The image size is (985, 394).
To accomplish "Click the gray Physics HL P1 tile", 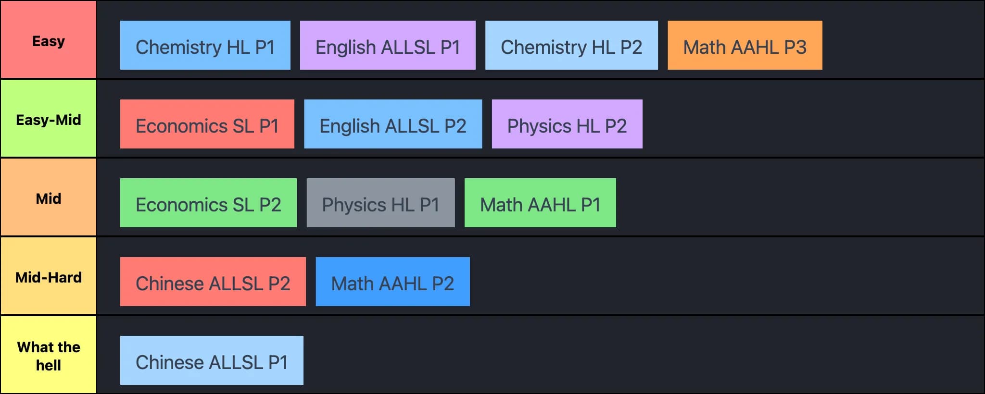I will click(380, 203).
